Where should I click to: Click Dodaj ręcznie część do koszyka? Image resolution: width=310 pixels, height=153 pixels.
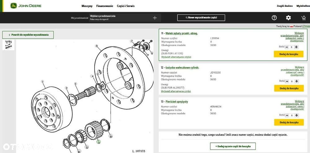point(233,146)
